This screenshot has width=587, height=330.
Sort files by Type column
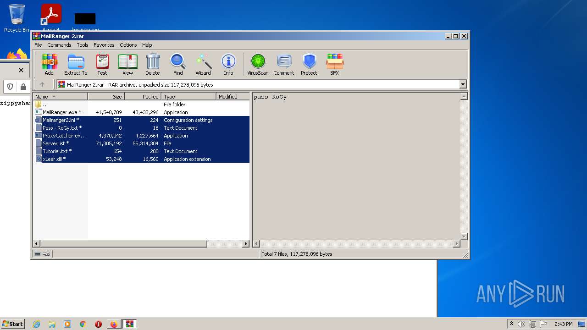click(x=188, y=97)
